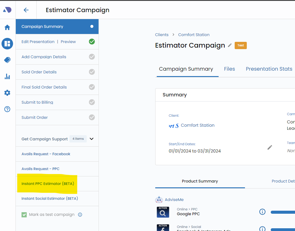The height and width of the screenshot is (231, 295).
Task: Switch to the Files tab
Action: (x=230, y=69)
